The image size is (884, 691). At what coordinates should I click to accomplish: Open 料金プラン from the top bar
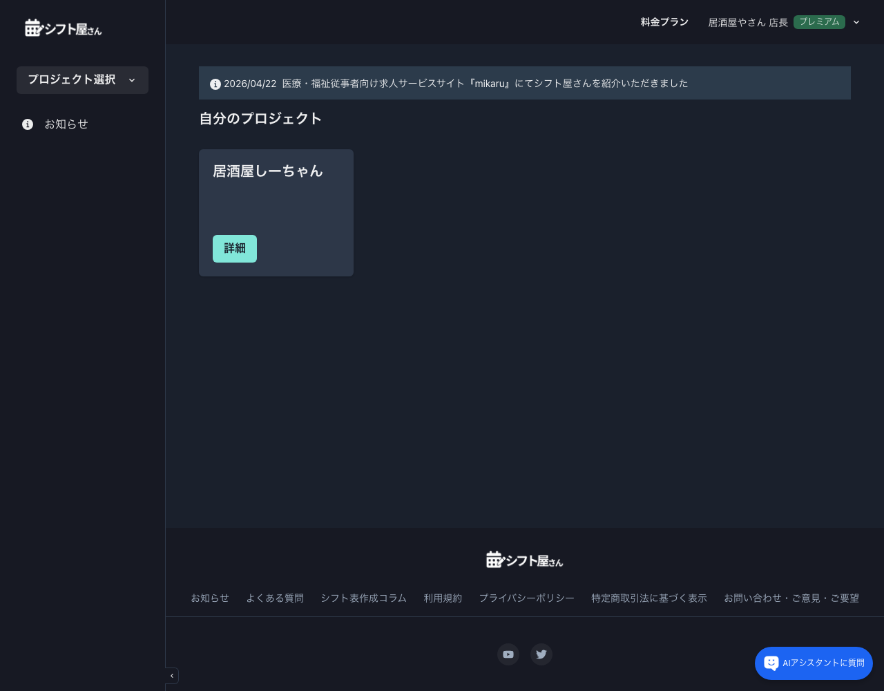[664, 22]
